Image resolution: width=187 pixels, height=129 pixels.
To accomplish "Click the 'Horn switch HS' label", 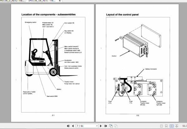I will (x=69, y=23).
